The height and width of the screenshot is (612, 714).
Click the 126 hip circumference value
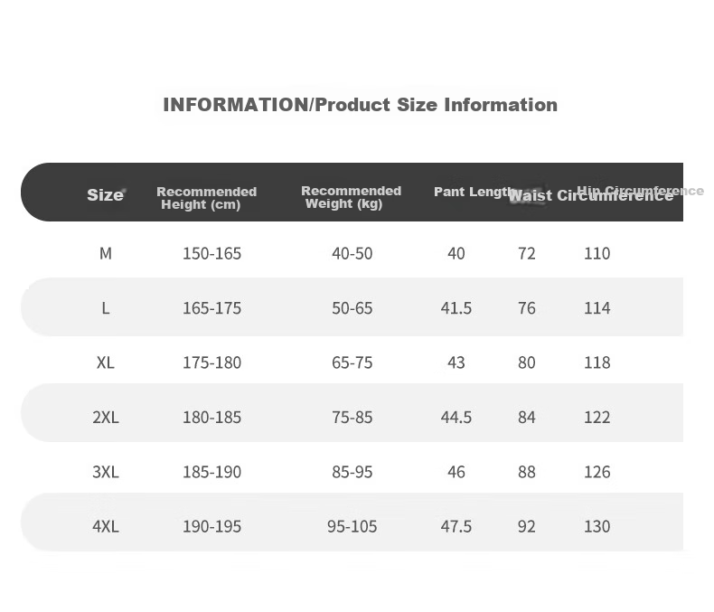tap(597, 472)
